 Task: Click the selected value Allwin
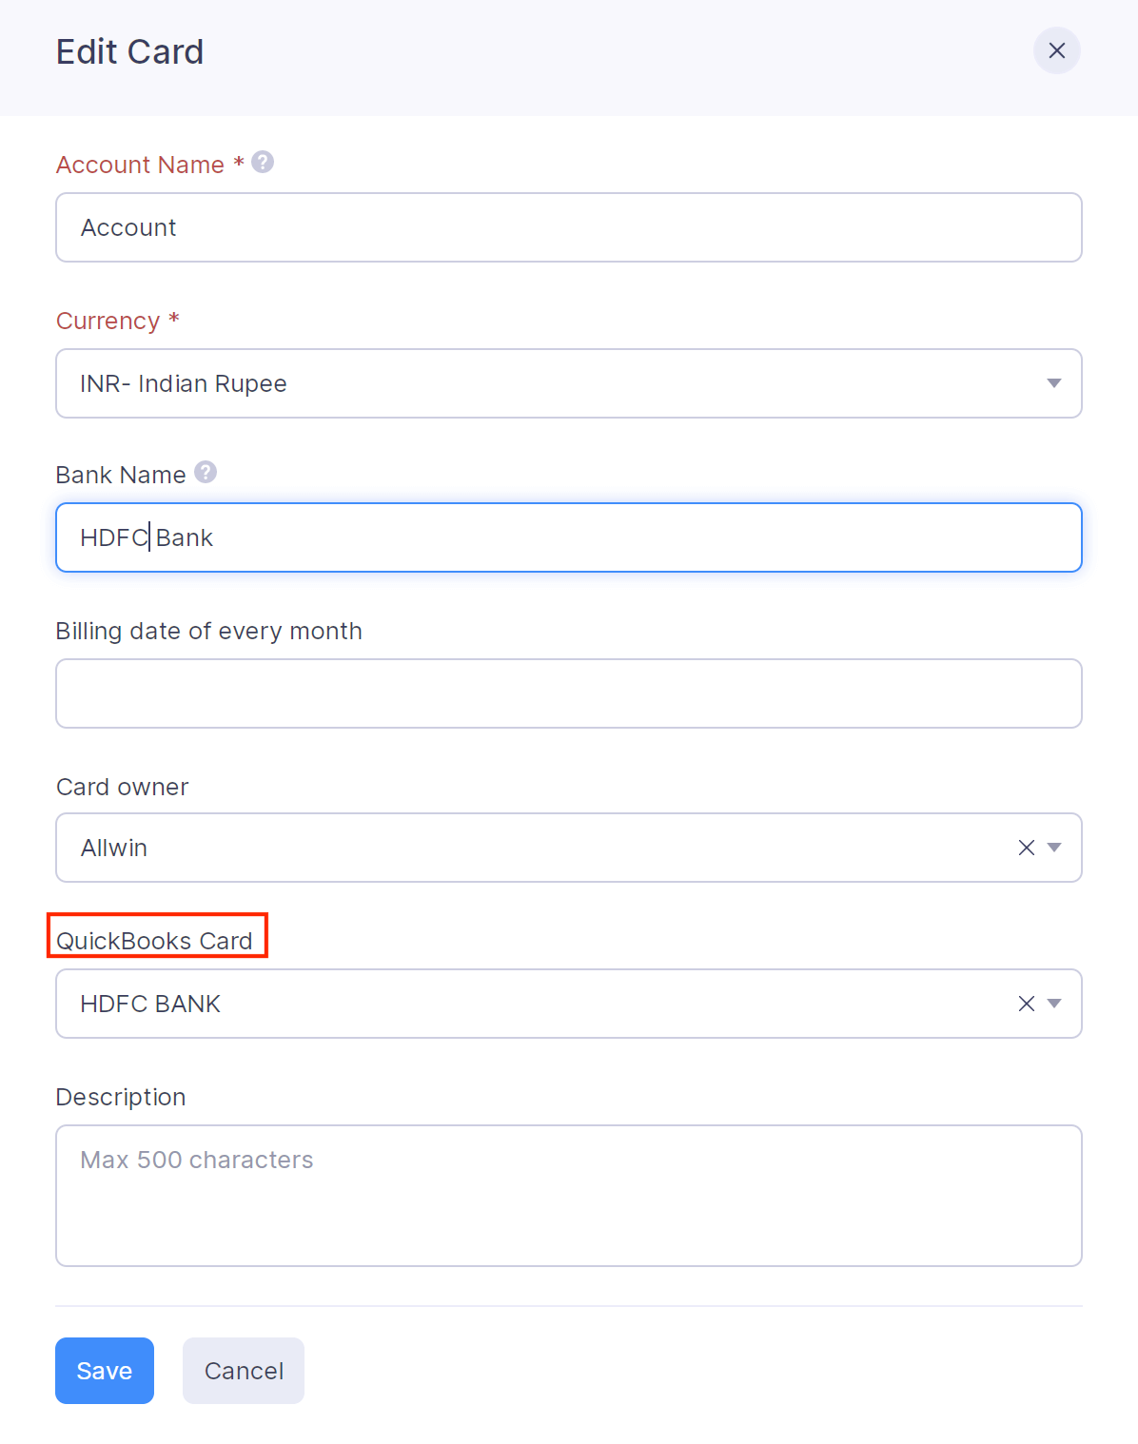point(114,848)
